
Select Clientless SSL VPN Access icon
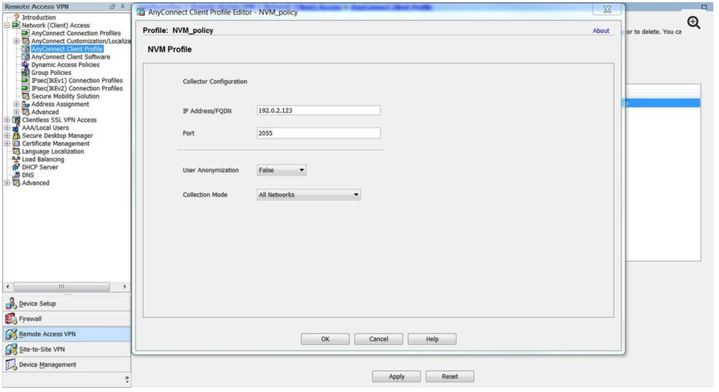tap(17, 120)
